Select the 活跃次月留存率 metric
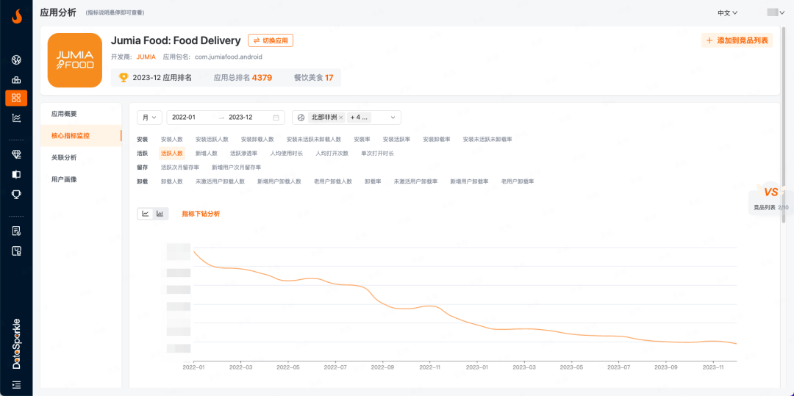This screenshot has height=396, width=794. point(180,167)
